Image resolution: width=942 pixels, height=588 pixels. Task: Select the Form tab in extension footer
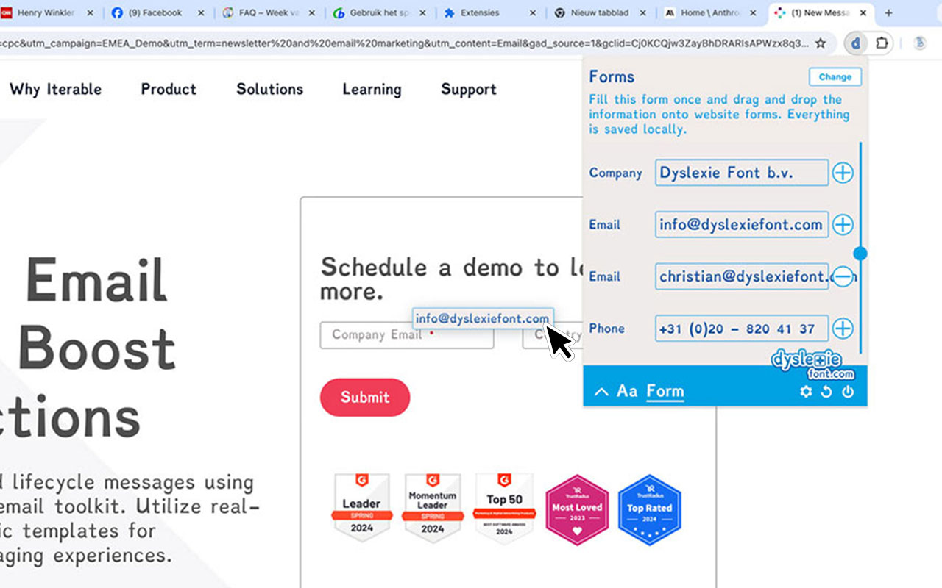point(665,391)
